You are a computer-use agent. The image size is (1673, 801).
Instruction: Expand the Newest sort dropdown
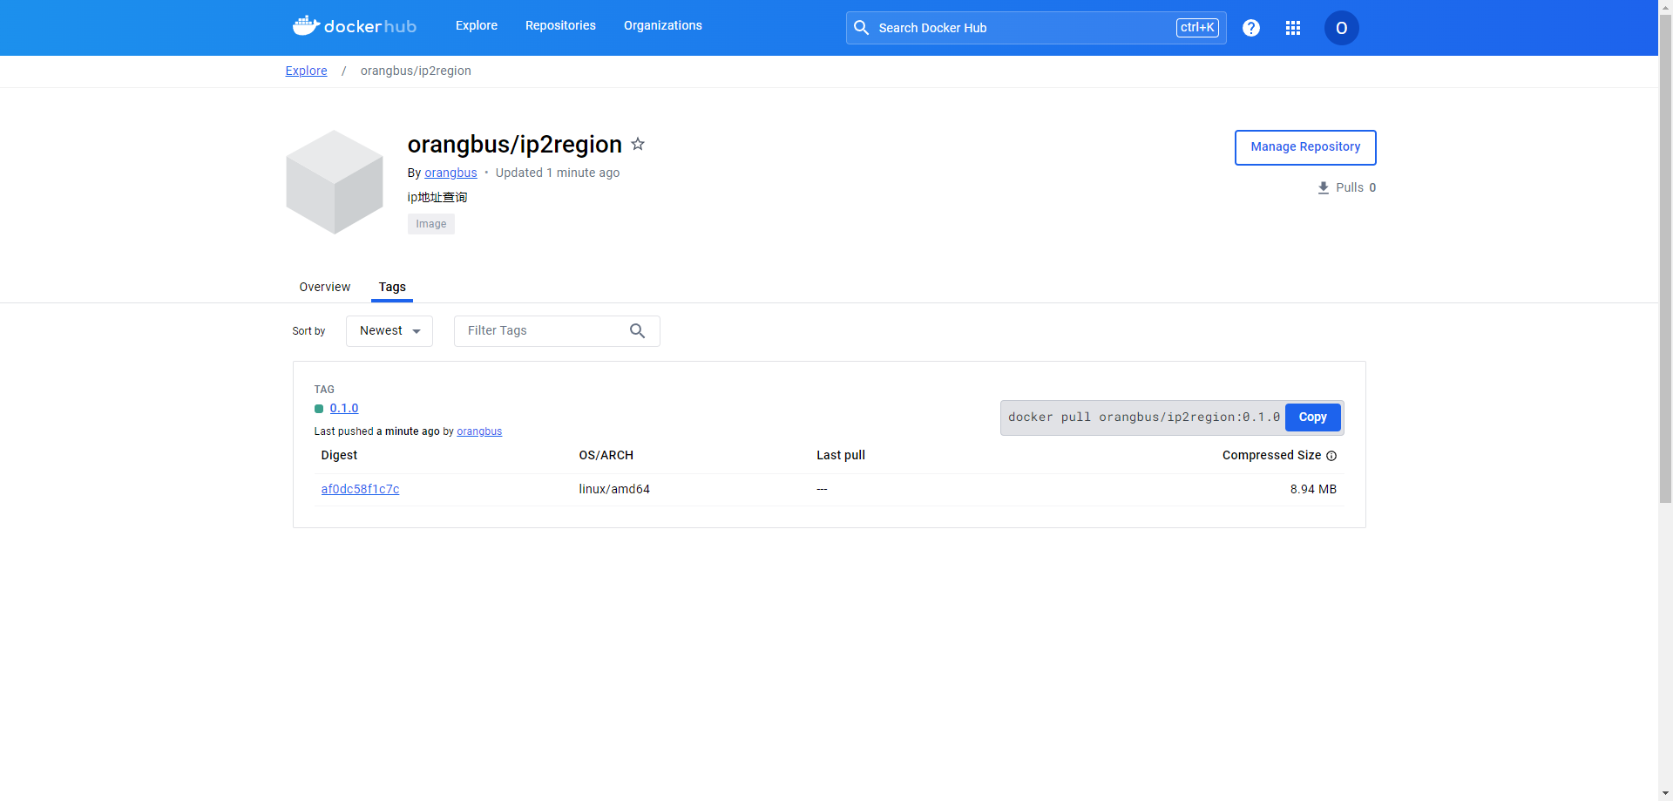click(389, 331)
